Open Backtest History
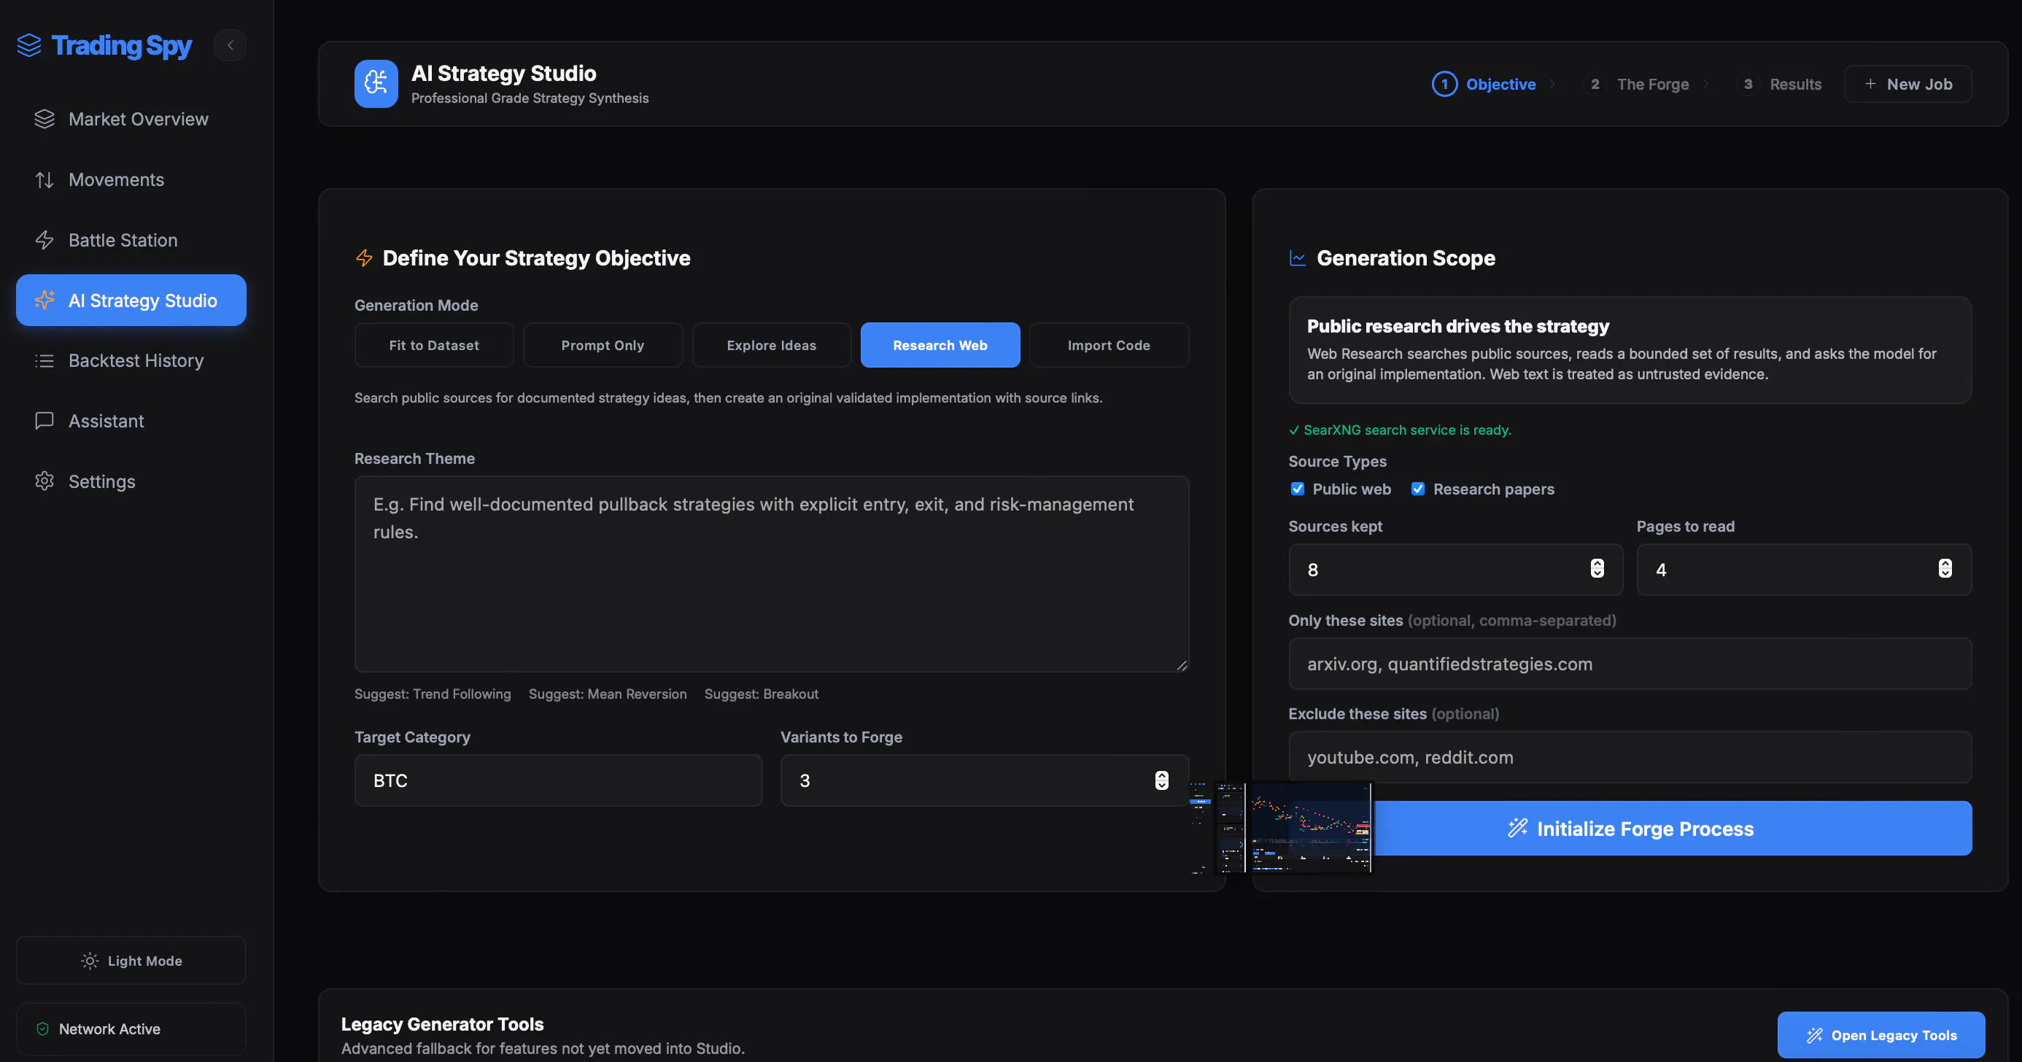Screen dimensions: 2022x1062 [131, 360]
